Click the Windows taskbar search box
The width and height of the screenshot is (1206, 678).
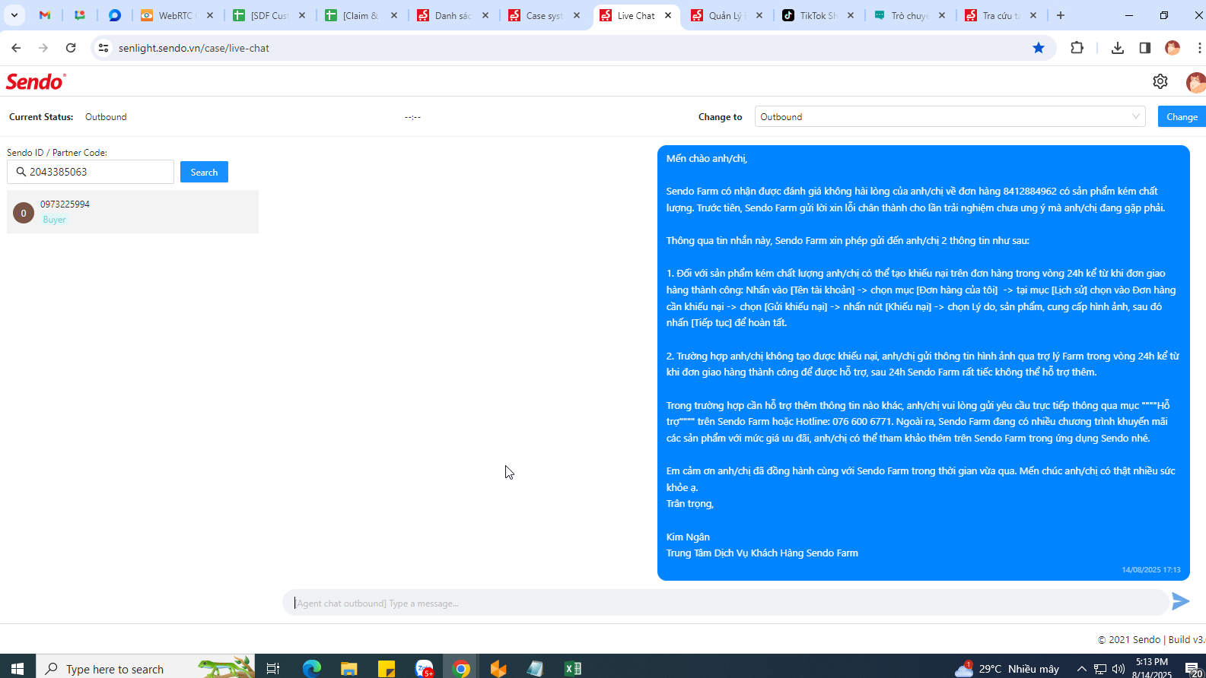[x=146, y=668]
